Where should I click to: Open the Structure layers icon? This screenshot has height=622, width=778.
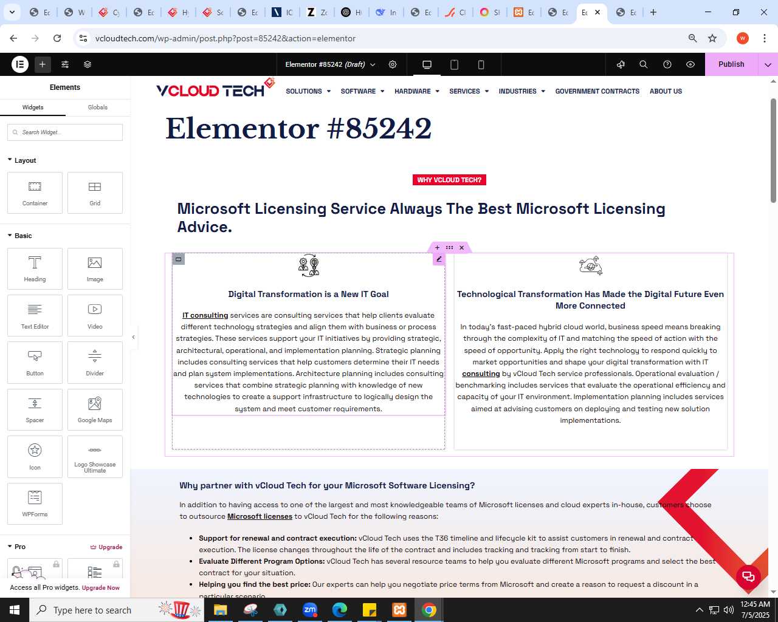[88, 64]
